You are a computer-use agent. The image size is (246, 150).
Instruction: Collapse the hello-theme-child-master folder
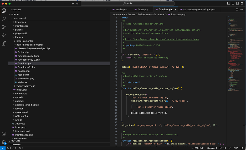[29, 45]
